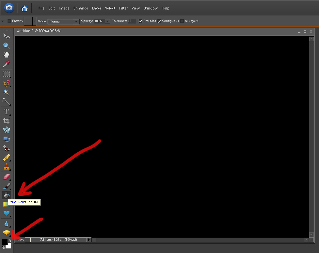Image resolution: width=319 pixels, height=253 pixels.
Task: Open the Enhance menu
Action: click(81, 8)
